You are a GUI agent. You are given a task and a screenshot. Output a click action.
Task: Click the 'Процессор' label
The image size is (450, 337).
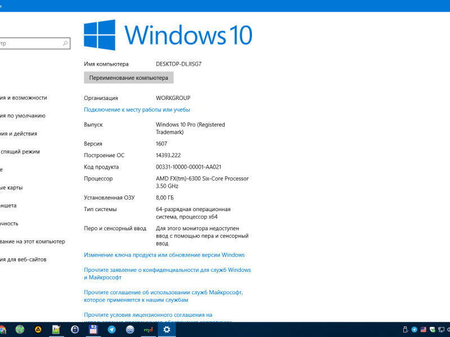point(98,179)
